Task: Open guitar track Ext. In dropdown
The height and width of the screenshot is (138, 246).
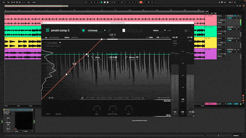Action: click(222, 27)
